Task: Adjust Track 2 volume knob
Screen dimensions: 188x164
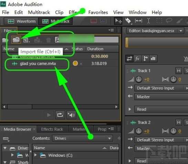Action: coord(139,131)
